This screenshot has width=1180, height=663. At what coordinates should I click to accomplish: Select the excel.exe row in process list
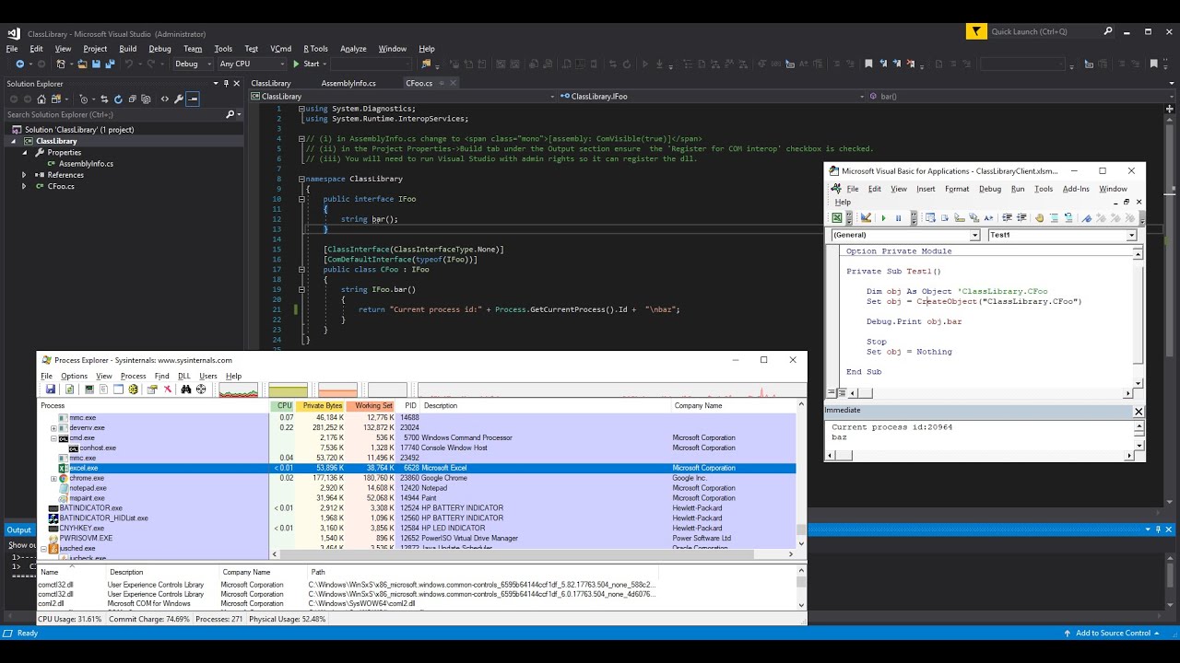418,468
